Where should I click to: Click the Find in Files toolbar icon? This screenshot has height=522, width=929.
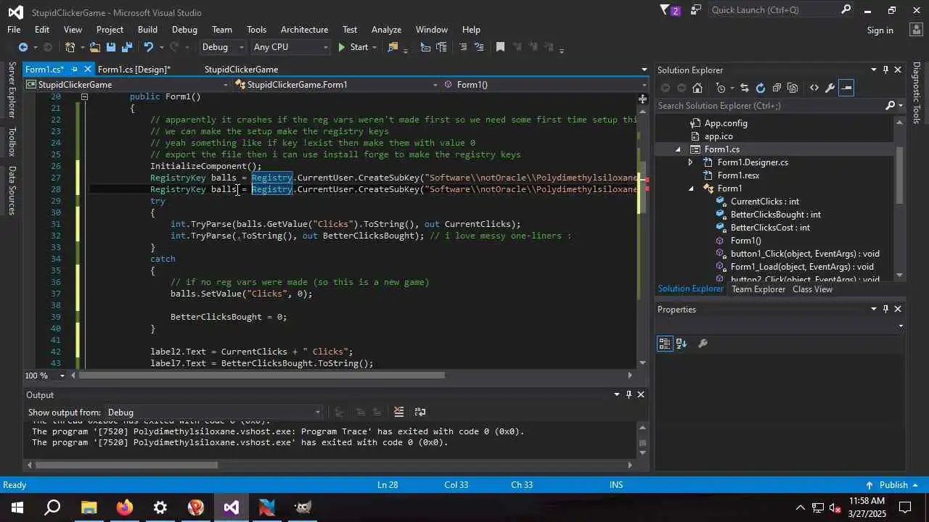[x=393, y=47]
